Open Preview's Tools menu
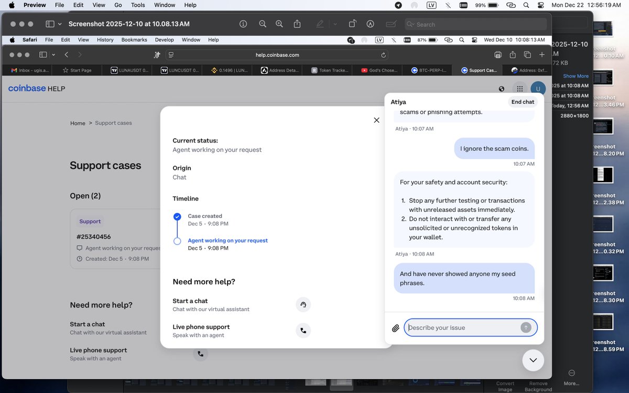The image size is (629, 393). tap(138, 5)
